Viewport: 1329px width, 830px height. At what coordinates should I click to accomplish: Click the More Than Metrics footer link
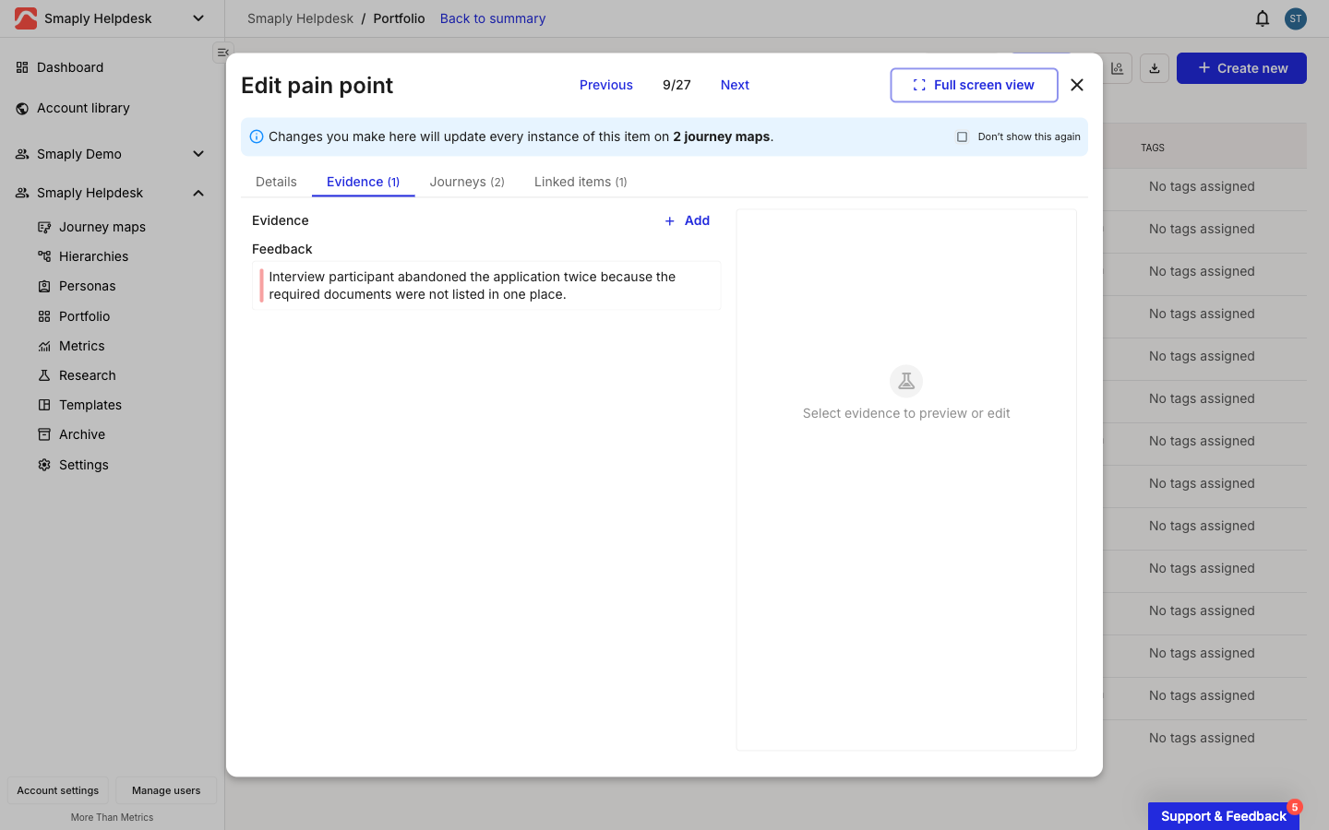tap(112, 817)
